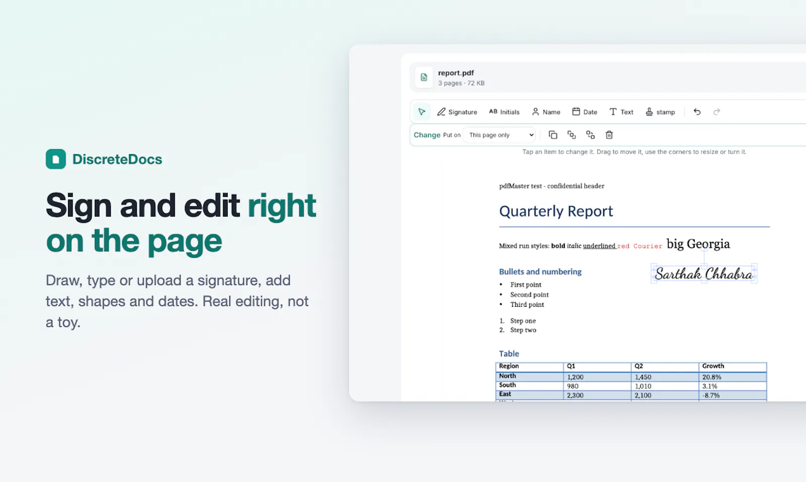Click the '-8.7%' growth cell
This screenshot has width=806, height=482.
click(x=733, y=395)
